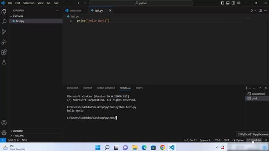Screen dimensions: 269x151
Task: Click the test.py breadcrumb
Action: [75, 16]
